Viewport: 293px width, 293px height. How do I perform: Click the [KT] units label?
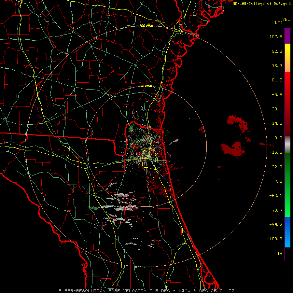coord(278,22)
